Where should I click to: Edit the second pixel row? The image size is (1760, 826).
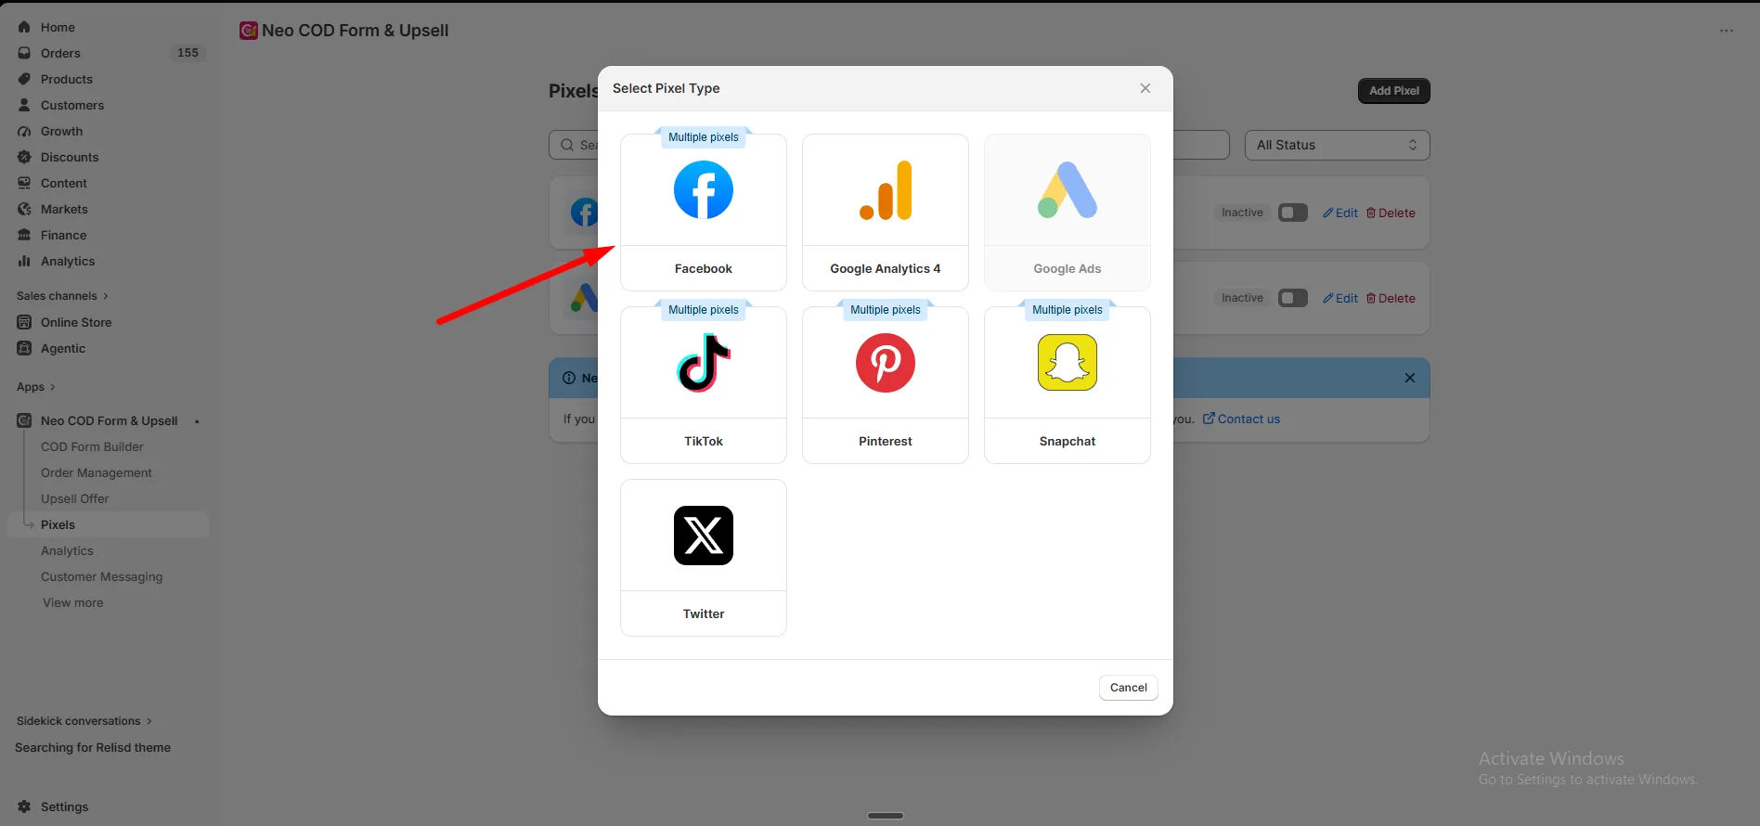click(1339, 298)
